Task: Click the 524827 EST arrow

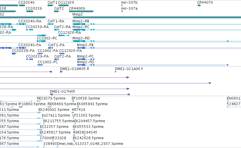Action: point(234,107)
